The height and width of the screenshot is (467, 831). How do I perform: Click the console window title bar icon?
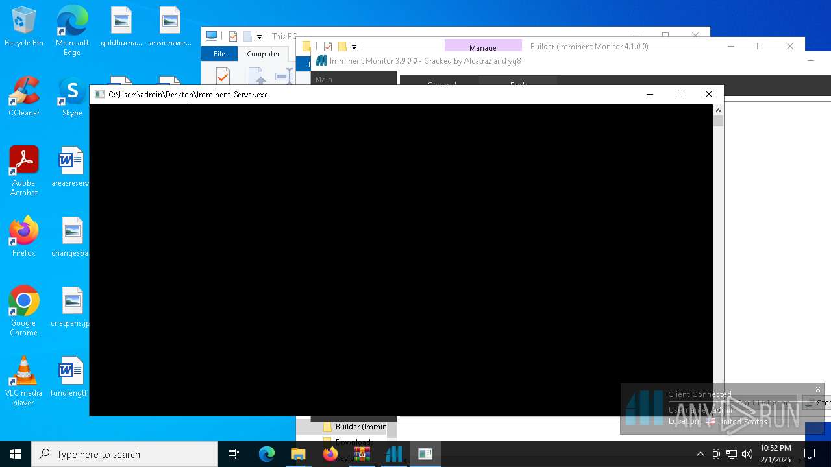click(99, 94)
